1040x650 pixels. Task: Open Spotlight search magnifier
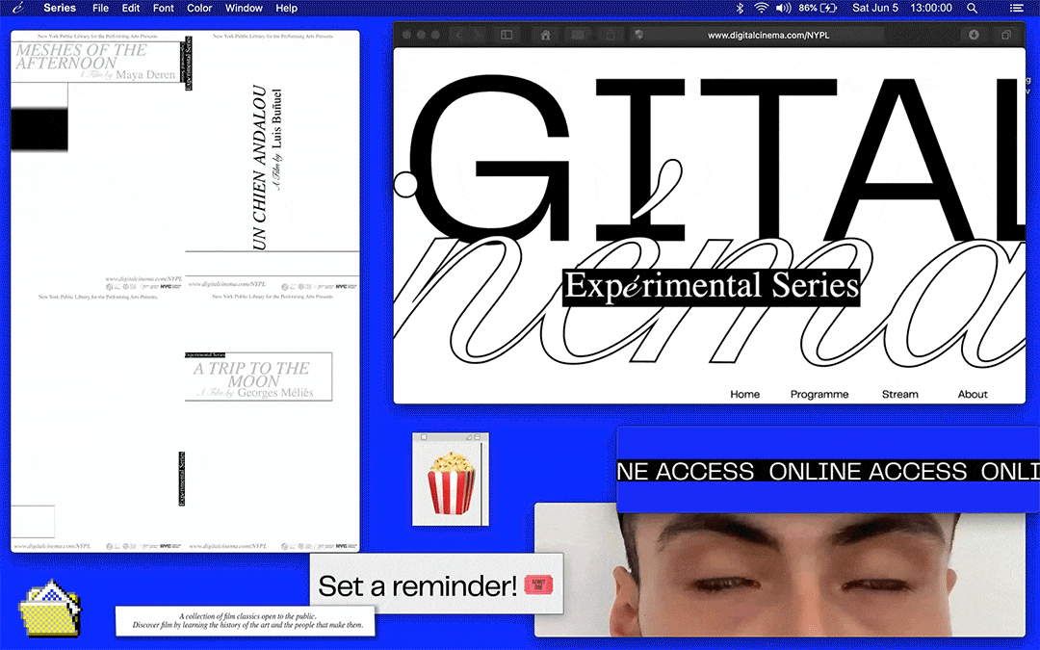[972, 8]
